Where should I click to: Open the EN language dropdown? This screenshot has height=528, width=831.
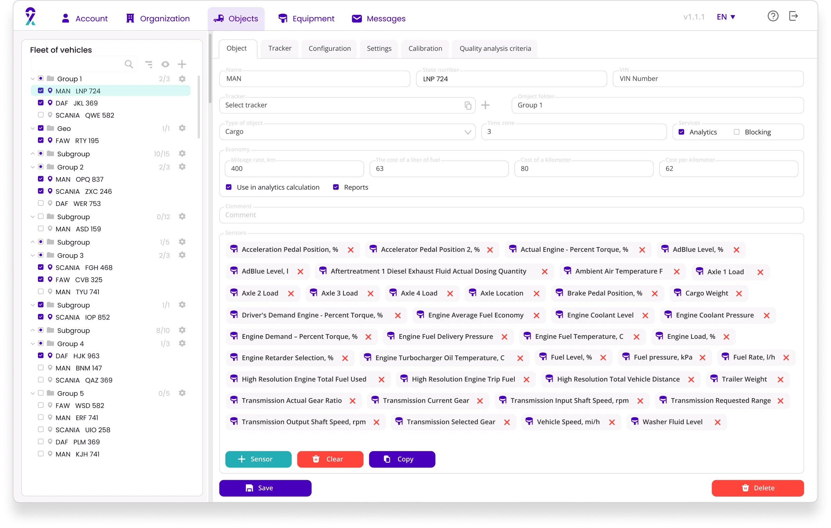pos(726,17)
